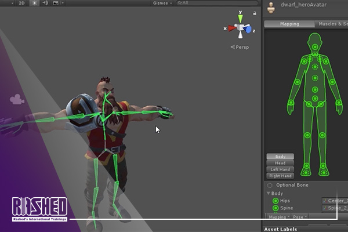348x232 pixels.
Task: Select knee circle on diagram's left leg
Action: (307, 135)
